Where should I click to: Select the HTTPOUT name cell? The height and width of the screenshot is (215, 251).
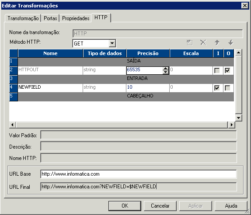tap(50, 70)
